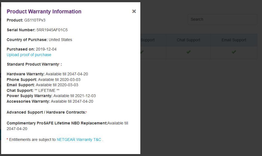Click Phone Support available till 2020-03-03
This screenshot has width=262, height=156.
pos(43,80)
